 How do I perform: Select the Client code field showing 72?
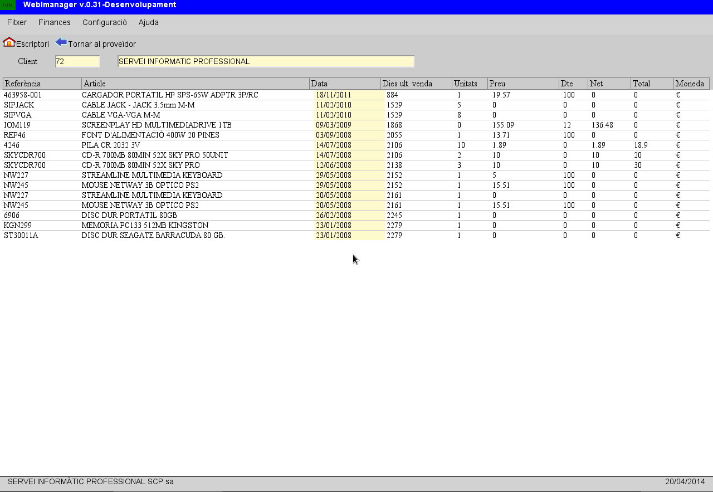point(77,61)
